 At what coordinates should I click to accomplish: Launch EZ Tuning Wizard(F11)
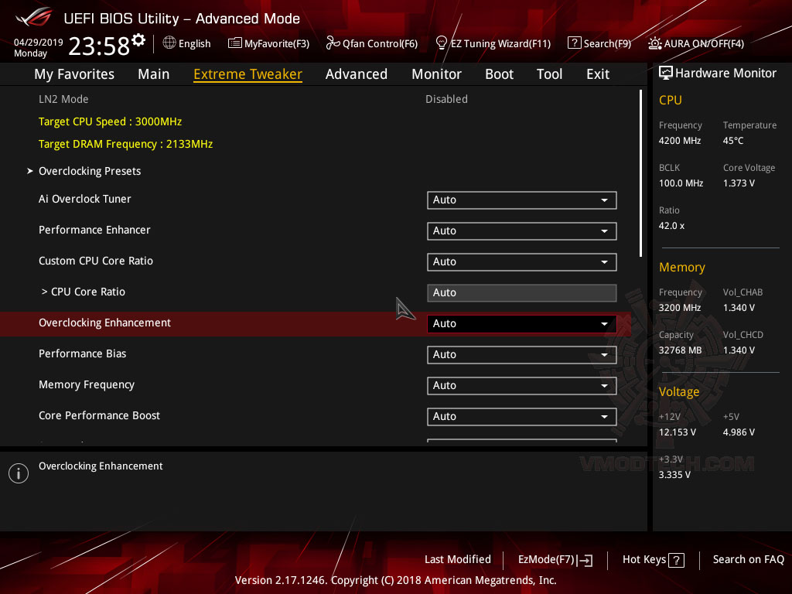[493, 43]
